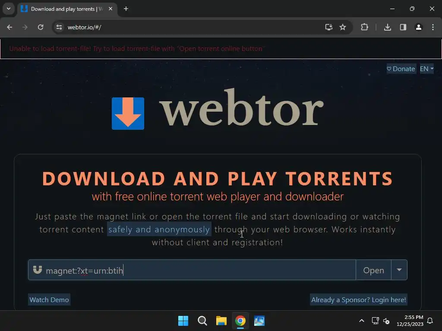Bookmark this page with the star icon

pyautogui.click(x=342, y=27)
